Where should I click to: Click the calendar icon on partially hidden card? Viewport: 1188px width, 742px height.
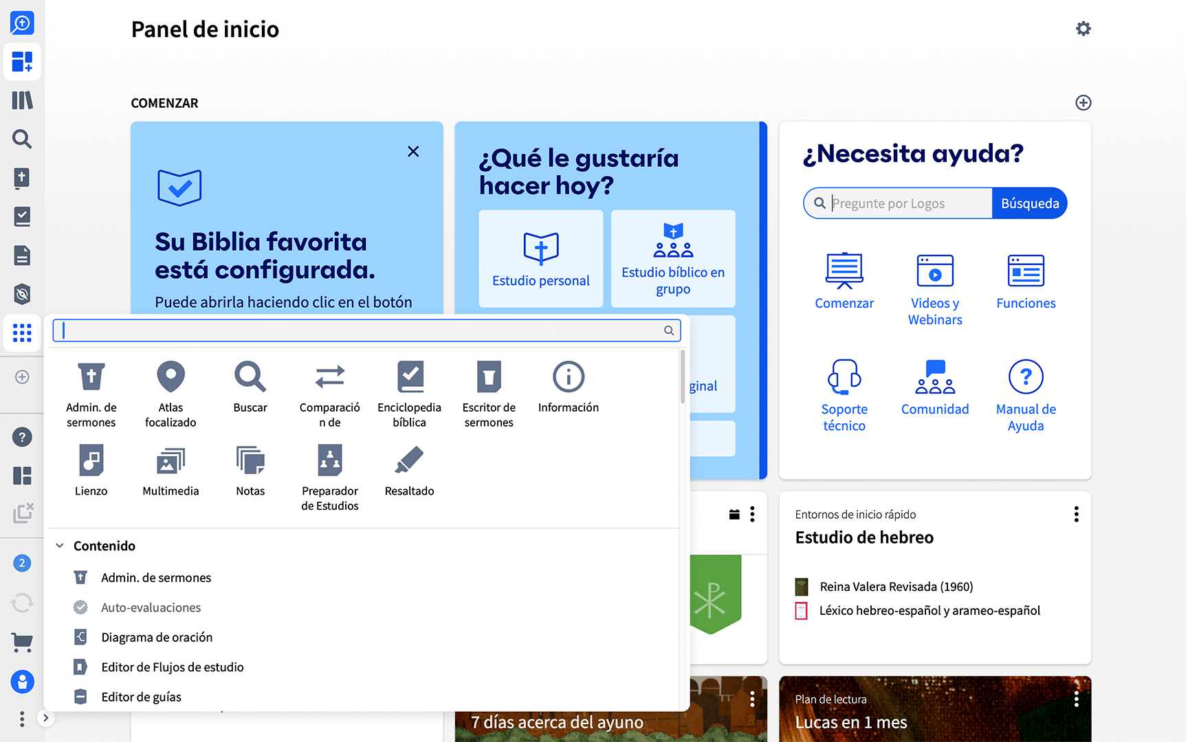coord(734,515)
